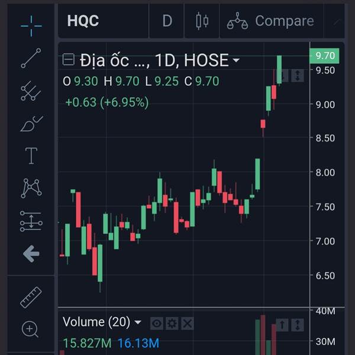The width and height of the screenshot is (355, 355).
Task: Collapse the chart legend with minus box icon
Action: pos(69,60)
